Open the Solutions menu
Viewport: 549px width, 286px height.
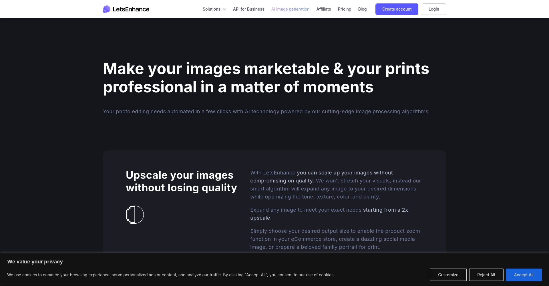[x=214, y=9]
